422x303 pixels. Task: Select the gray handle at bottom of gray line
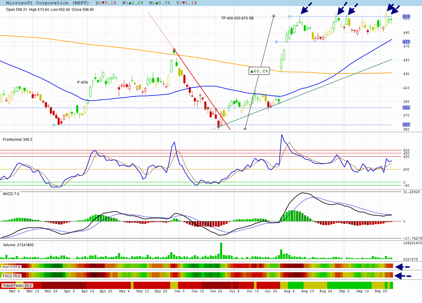pyautogui.click(x=245, y=129)
